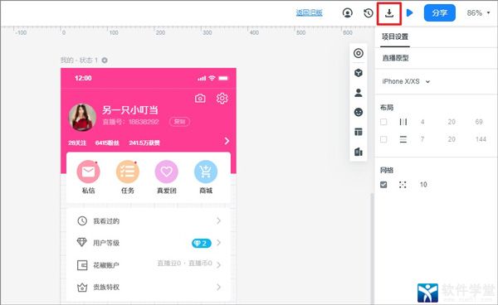This screenshot has width=498, height=305.
Task: Click the camera icon in the pink header
Action: (200, 99)
